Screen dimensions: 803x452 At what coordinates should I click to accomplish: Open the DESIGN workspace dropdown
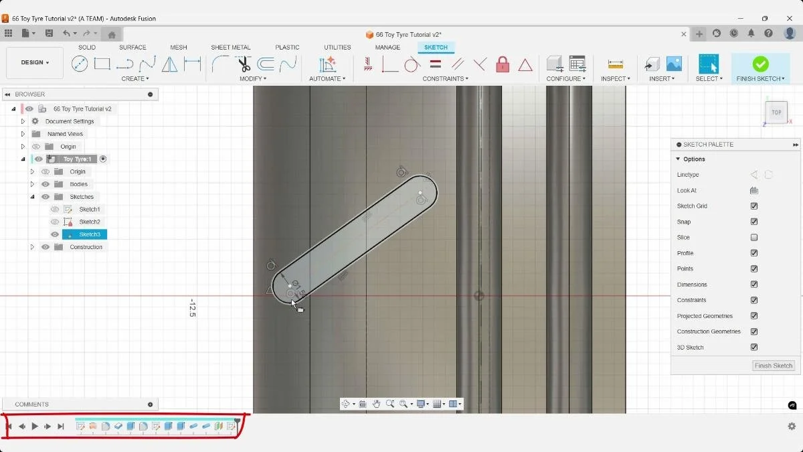[35, 62]
